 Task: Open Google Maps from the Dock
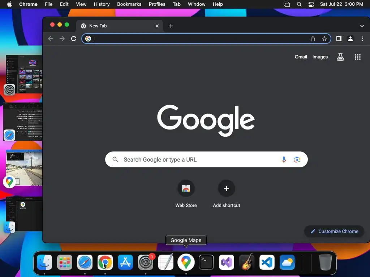tap(186, 262)
